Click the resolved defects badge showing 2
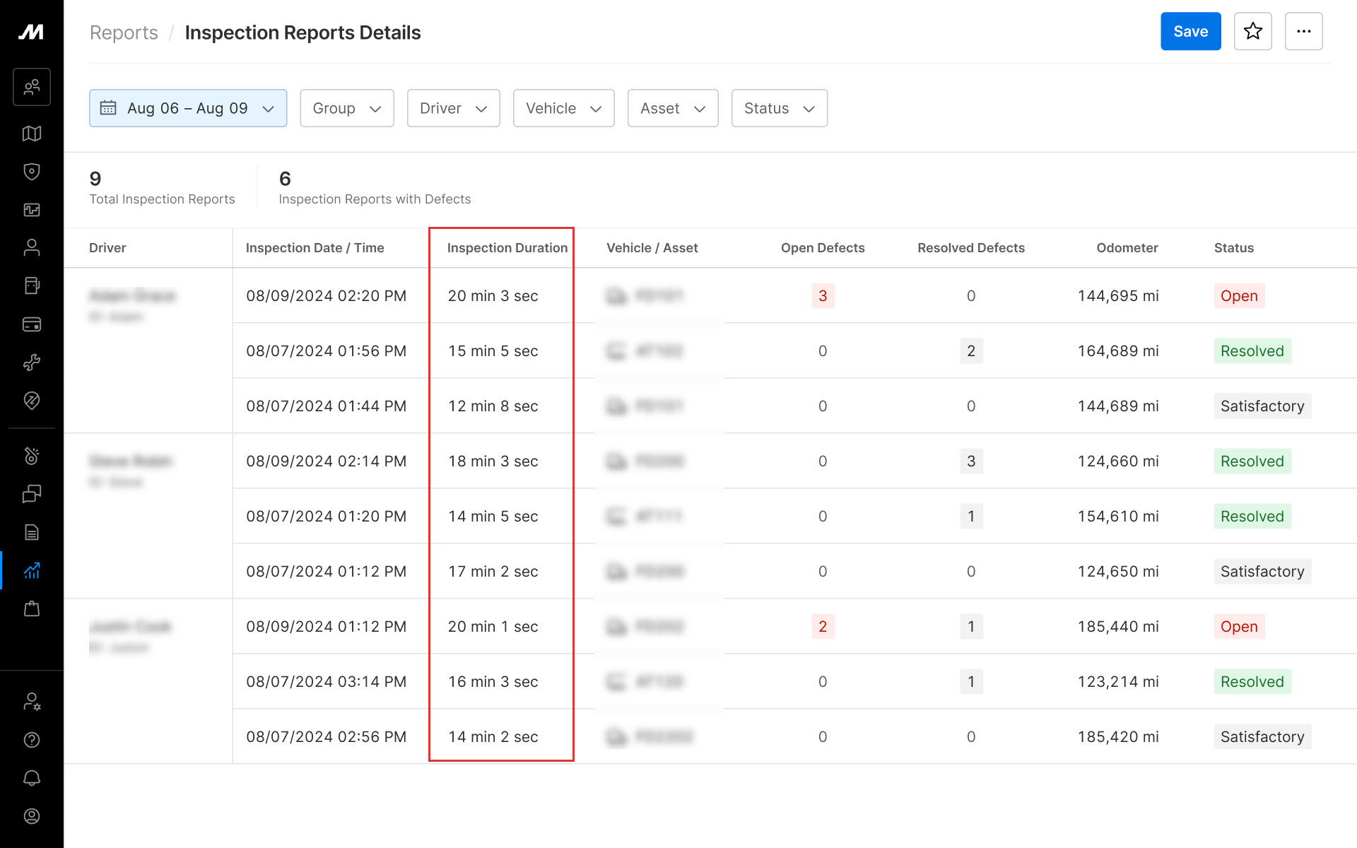This screenshot has width=1357, height=848. [971, 351]
